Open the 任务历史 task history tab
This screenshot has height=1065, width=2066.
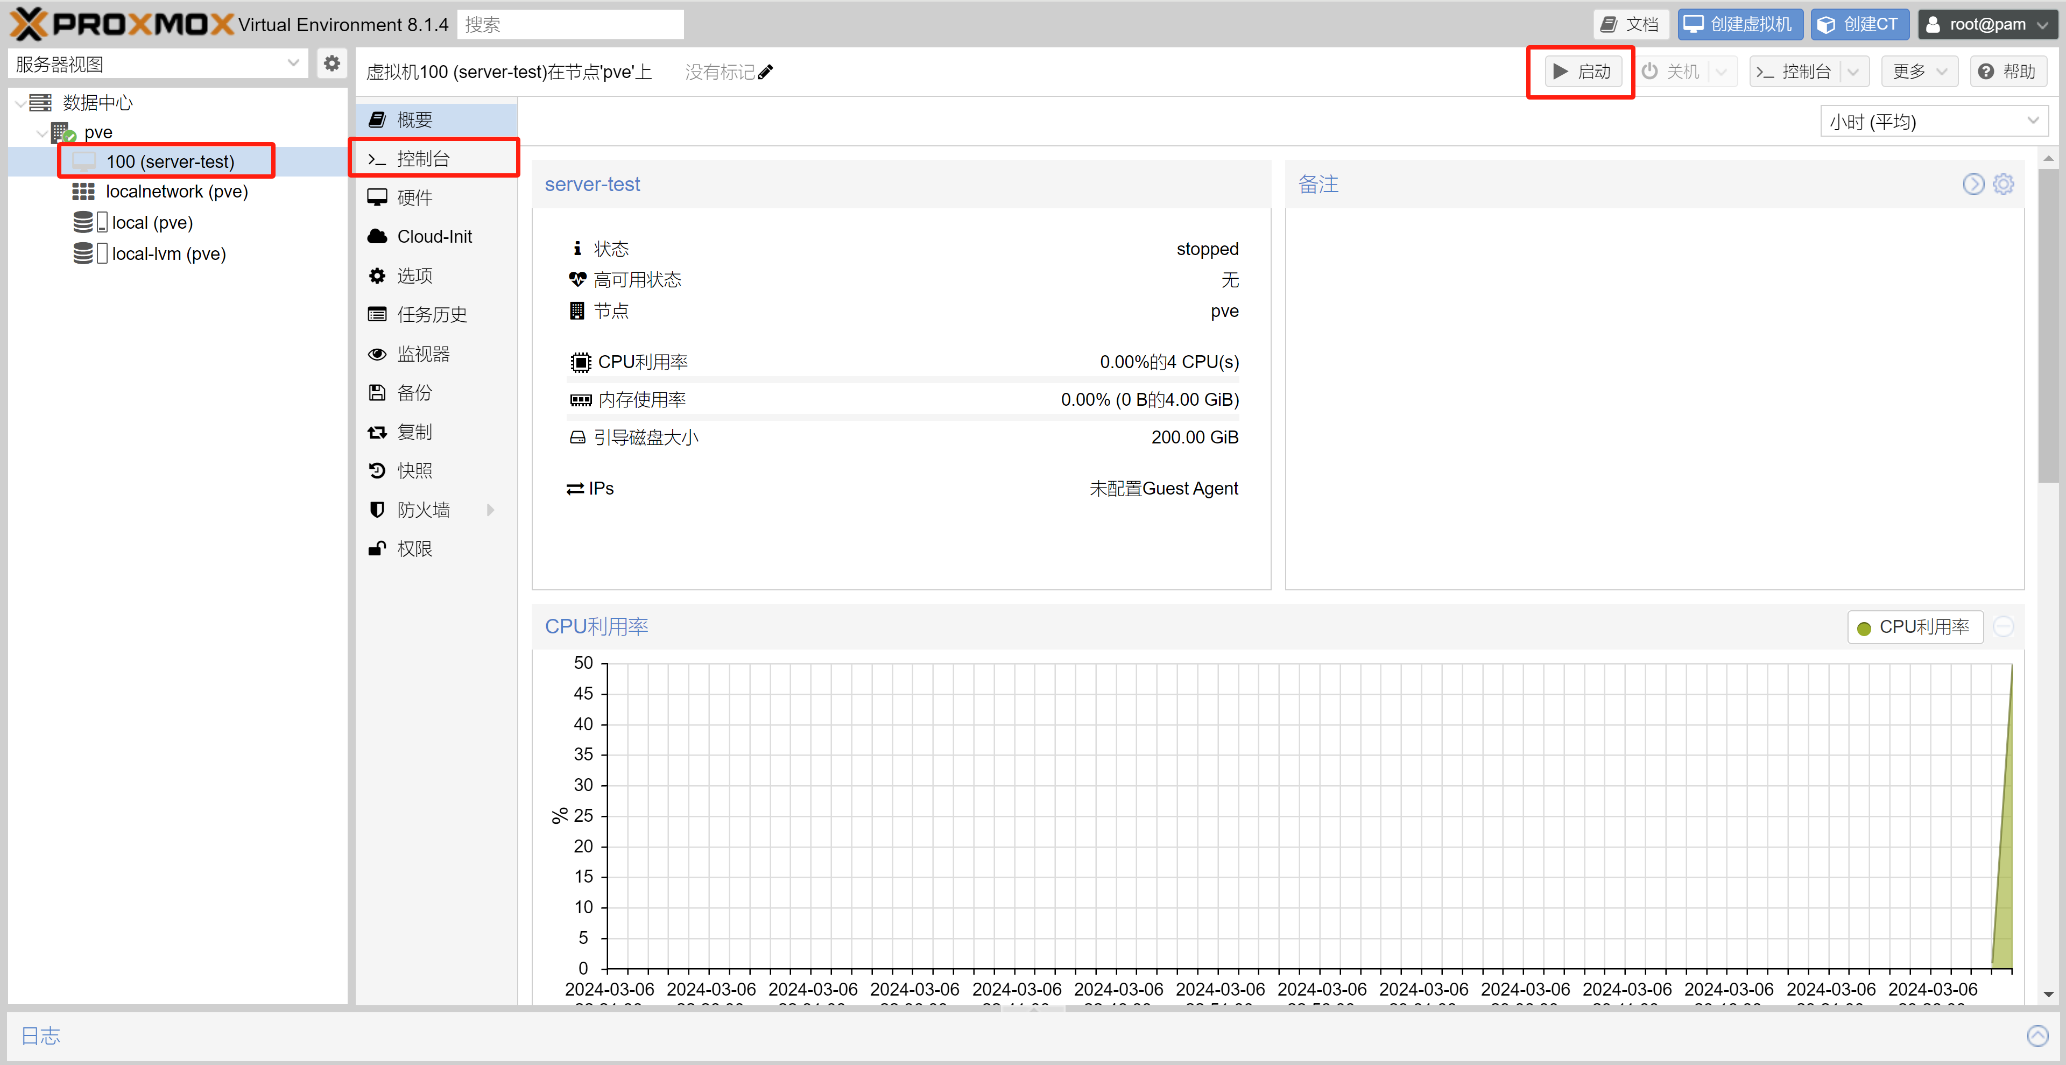click(436, 314)
